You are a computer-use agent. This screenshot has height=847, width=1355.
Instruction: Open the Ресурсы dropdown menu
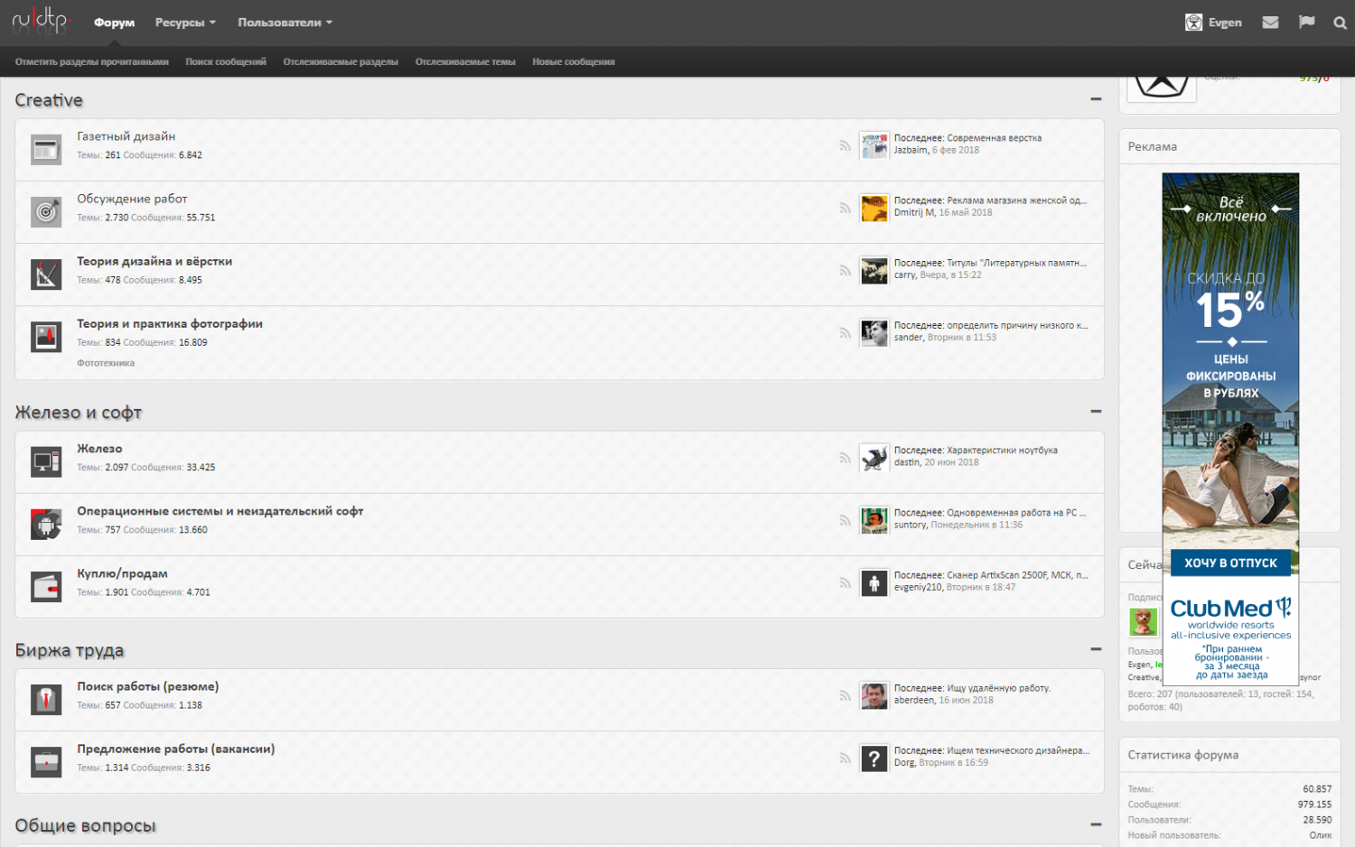pyautogui.click(x=185, y=23)
